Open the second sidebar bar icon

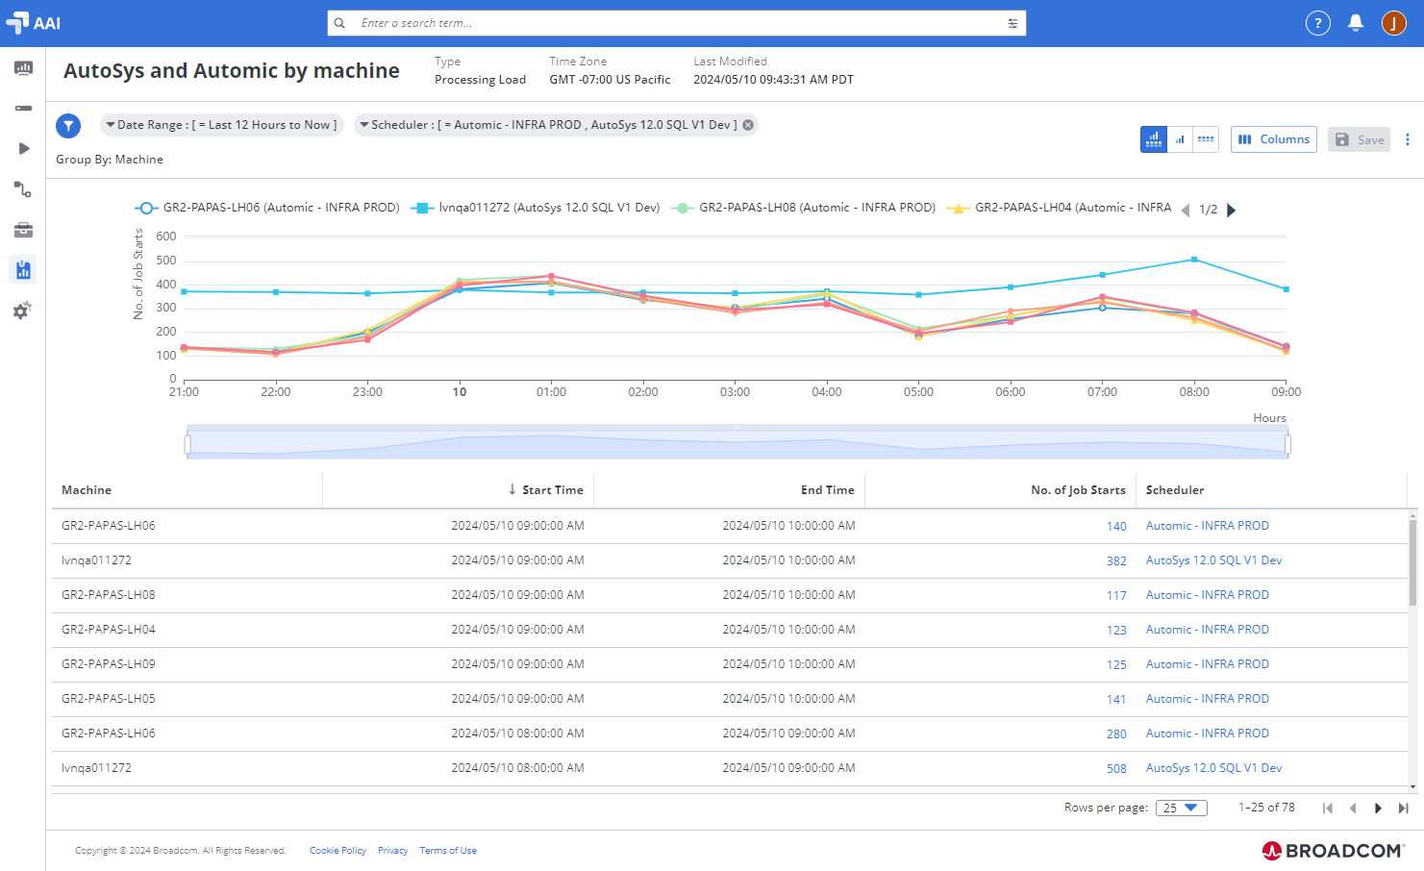coord(23,109)
